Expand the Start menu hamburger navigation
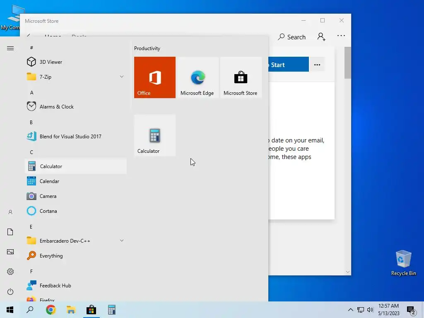The image size is (424, 318). 10,48
